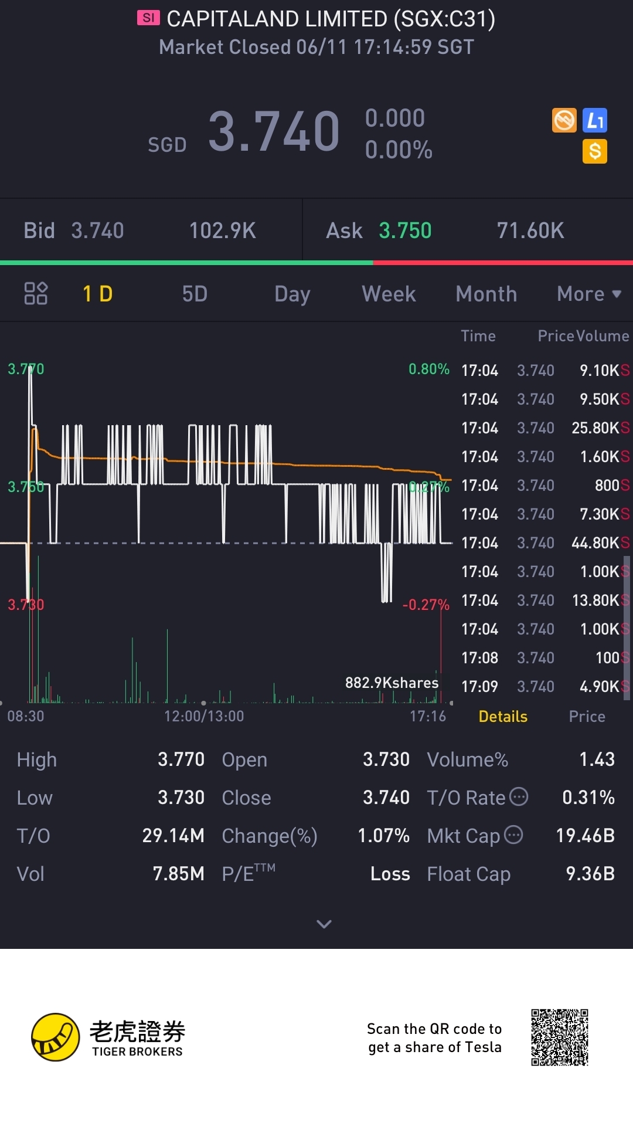This screenshot has height=1126, width=633.
Task: Tap the yellow dollar sign badge
Action: coord(595,151)
